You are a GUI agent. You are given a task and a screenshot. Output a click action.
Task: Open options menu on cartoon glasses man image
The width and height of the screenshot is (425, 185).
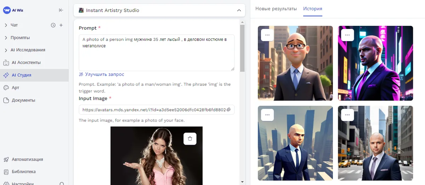pos(267,35)
